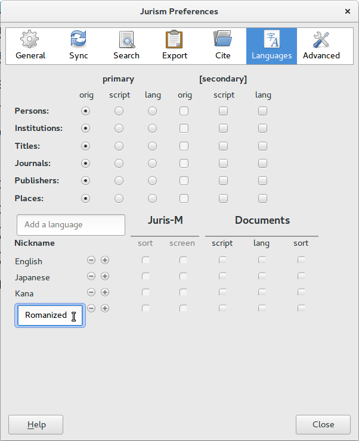Enable secondary script for Journals
The image size is (359, 441).
click(x=223, y=164)
